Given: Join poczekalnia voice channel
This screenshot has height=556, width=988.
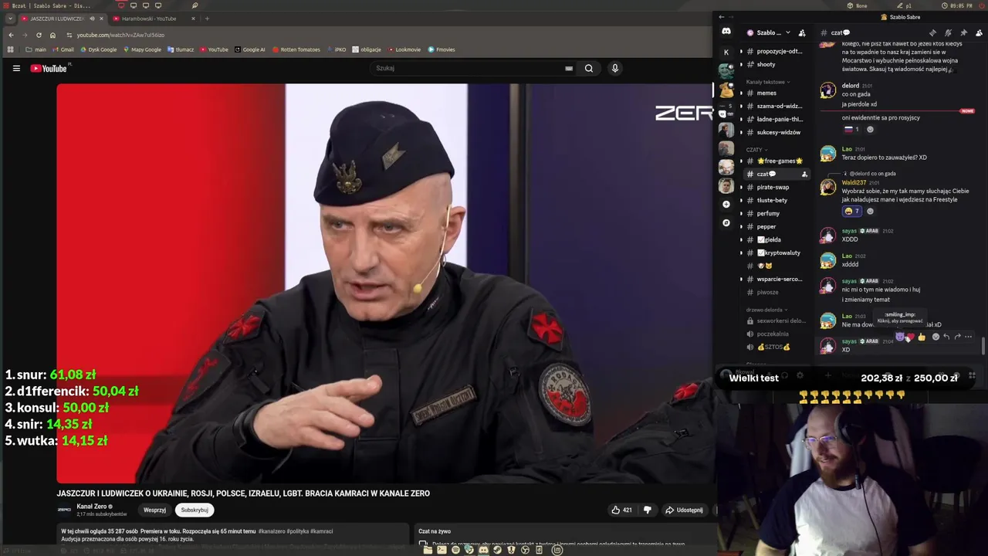Looking at the screenshot, I should click(x=773, y=334).
